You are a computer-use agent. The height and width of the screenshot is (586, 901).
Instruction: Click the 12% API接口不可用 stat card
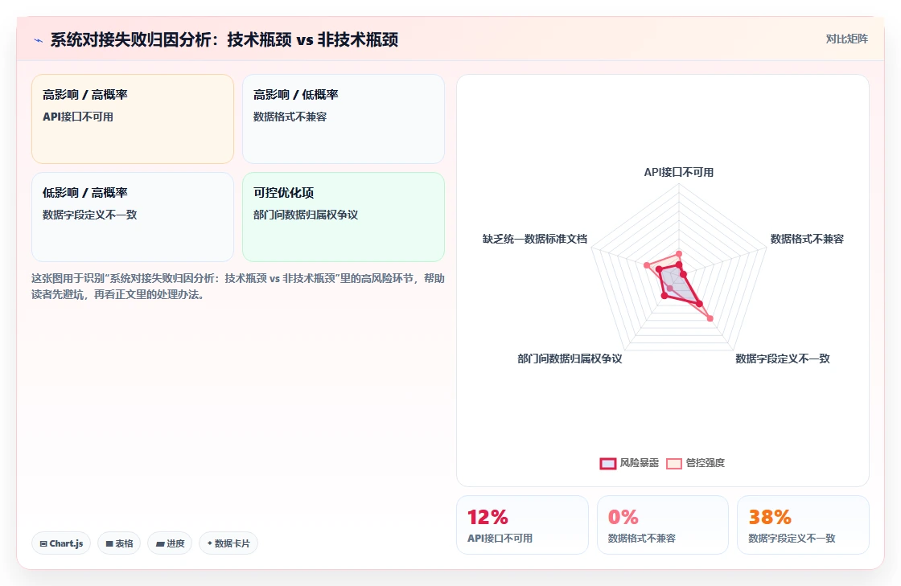[x=522, y=525]
